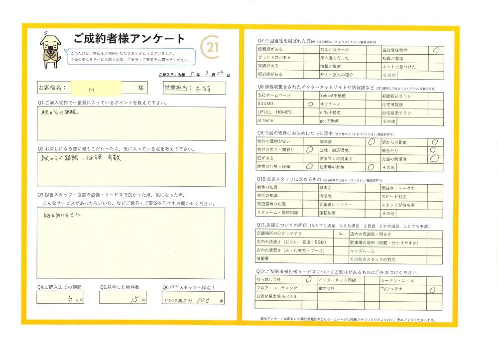This screenshot has height=352, width=498.
Task: Check the 交通の利便性 circle in Q9
Action: click(x=434, y=158)
